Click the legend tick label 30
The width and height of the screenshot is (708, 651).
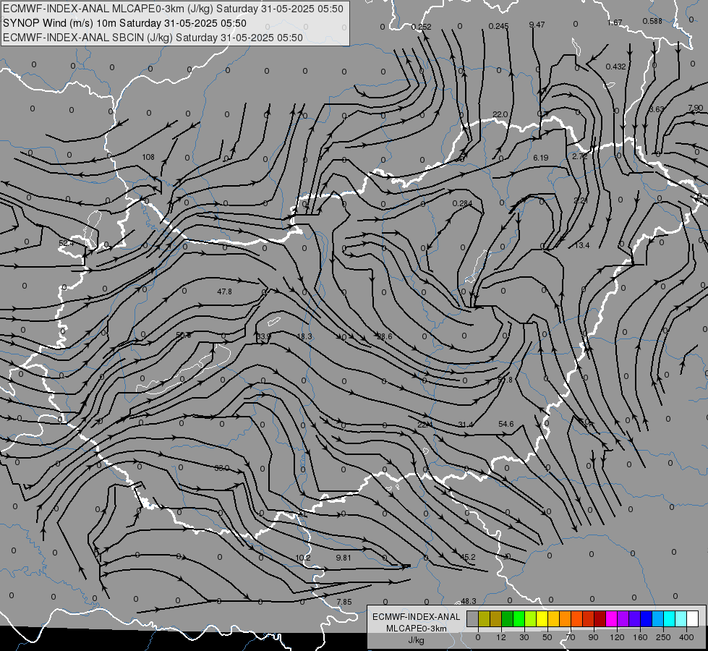[x=524, y=637]
